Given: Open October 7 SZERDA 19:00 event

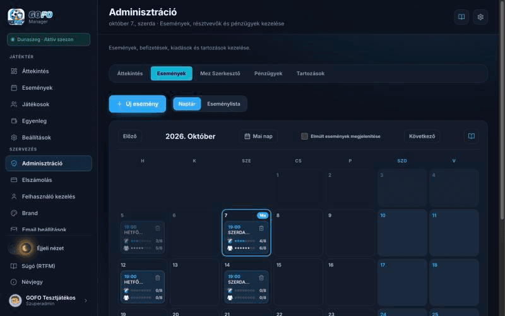Looking at the screenshot, I should click(246, 238).
